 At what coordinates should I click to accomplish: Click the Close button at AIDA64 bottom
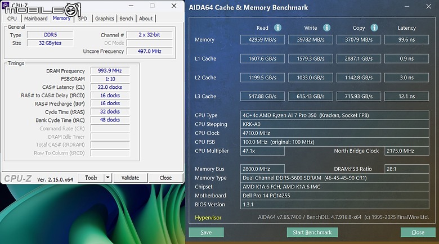[418, 232]
